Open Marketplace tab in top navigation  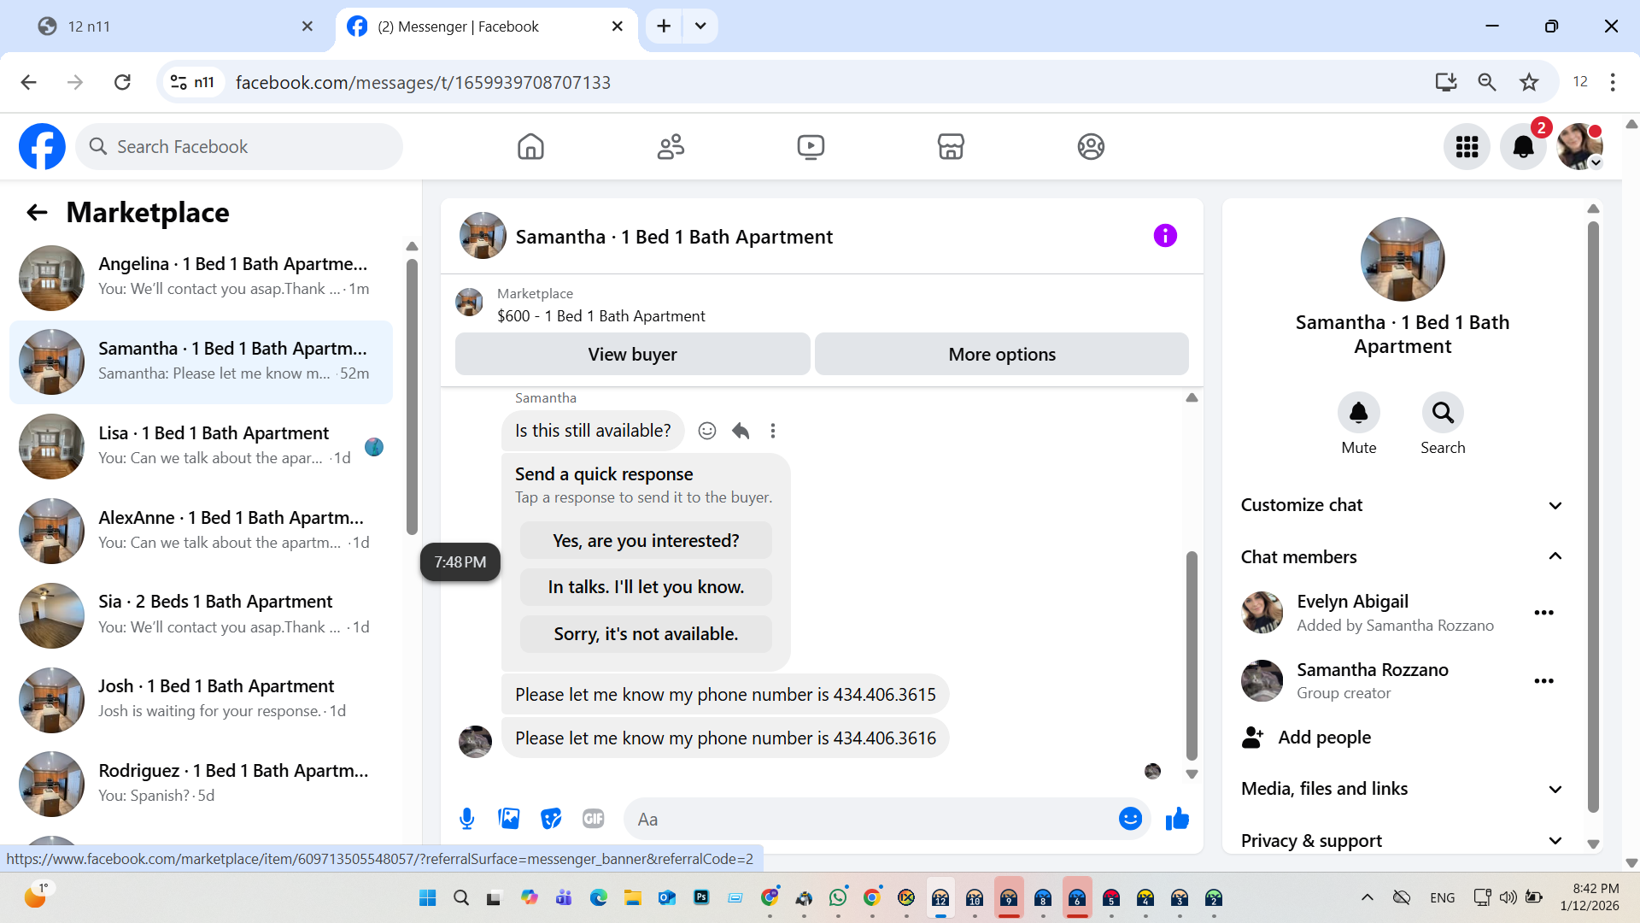click(951, 147)
